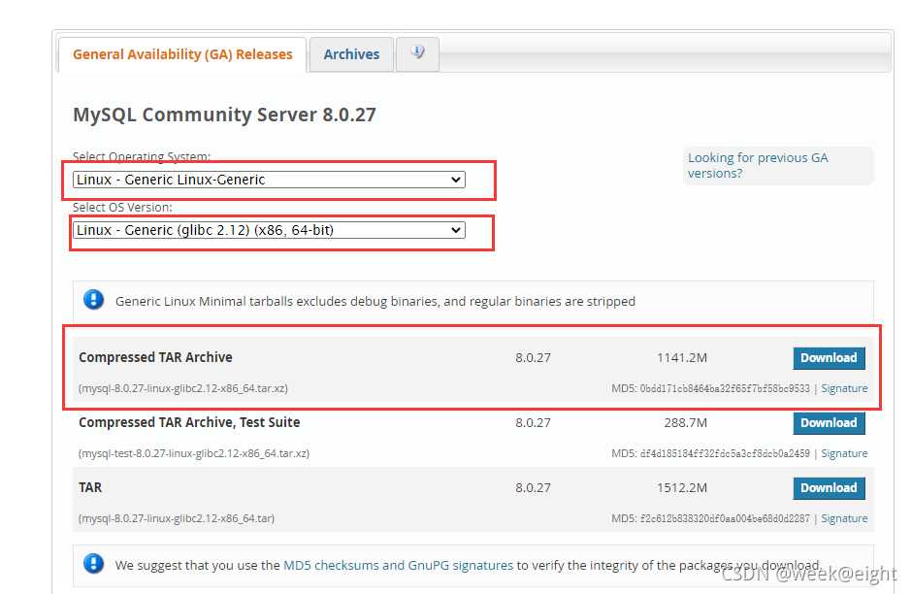Download Compressed TAR Archive, Test Suite
Viewport: 912px width, 594px height.
pos(829,423)
